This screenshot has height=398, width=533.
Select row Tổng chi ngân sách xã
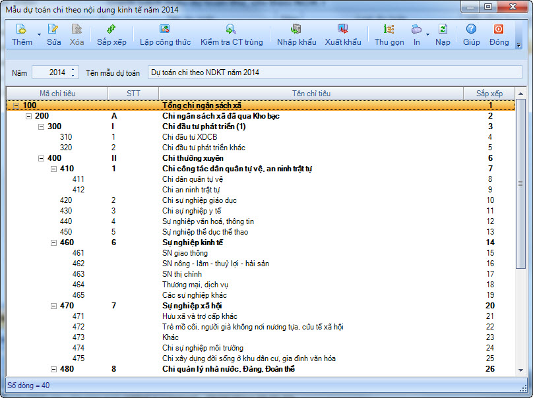[x=261, y=105]
